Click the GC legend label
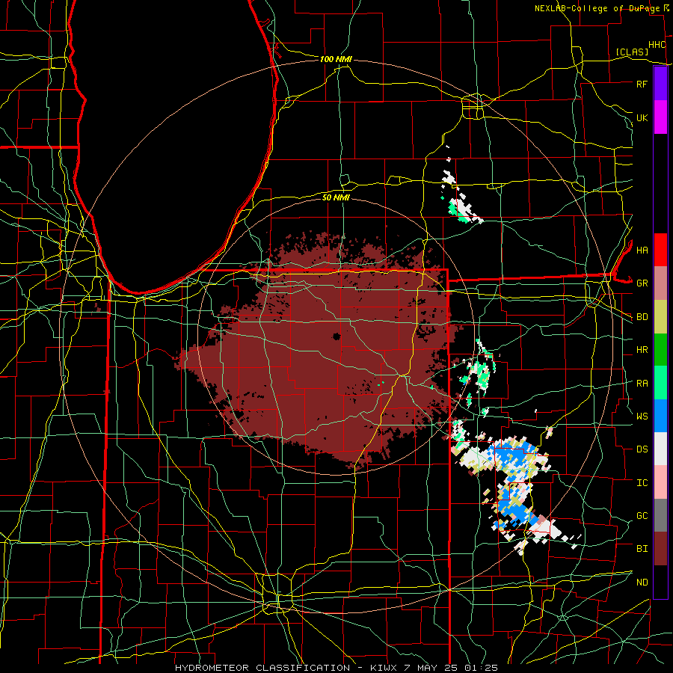The height and width of the screenshot is (673, 673). (642, 515)
